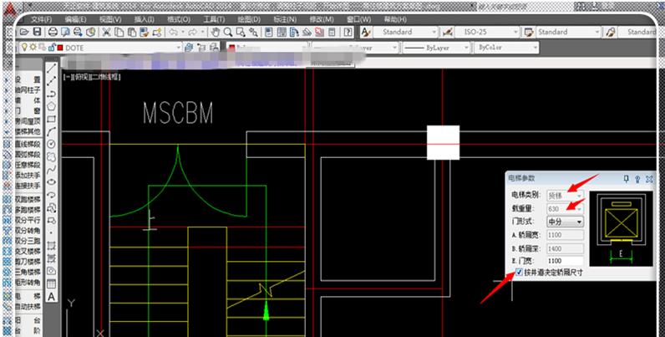Click the Save floppy disk icon
Image resolution: width=665 pixels, height=337 pixels.
coord(38,32)
